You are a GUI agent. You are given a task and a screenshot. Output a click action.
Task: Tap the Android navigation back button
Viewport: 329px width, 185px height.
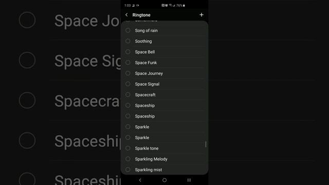pos(140,180)
